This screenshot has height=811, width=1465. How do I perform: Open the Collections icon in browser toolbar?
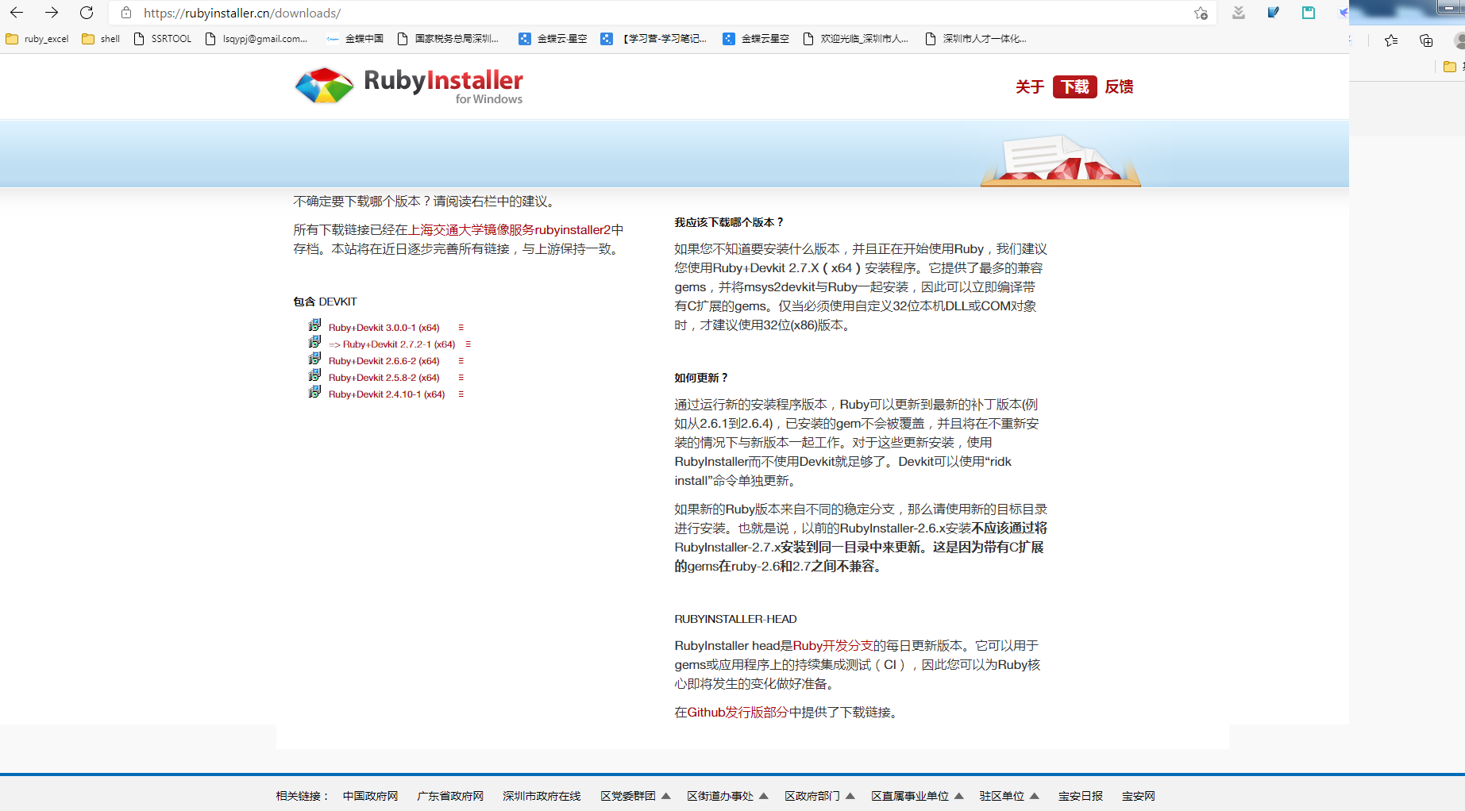tap(1426, 40)
